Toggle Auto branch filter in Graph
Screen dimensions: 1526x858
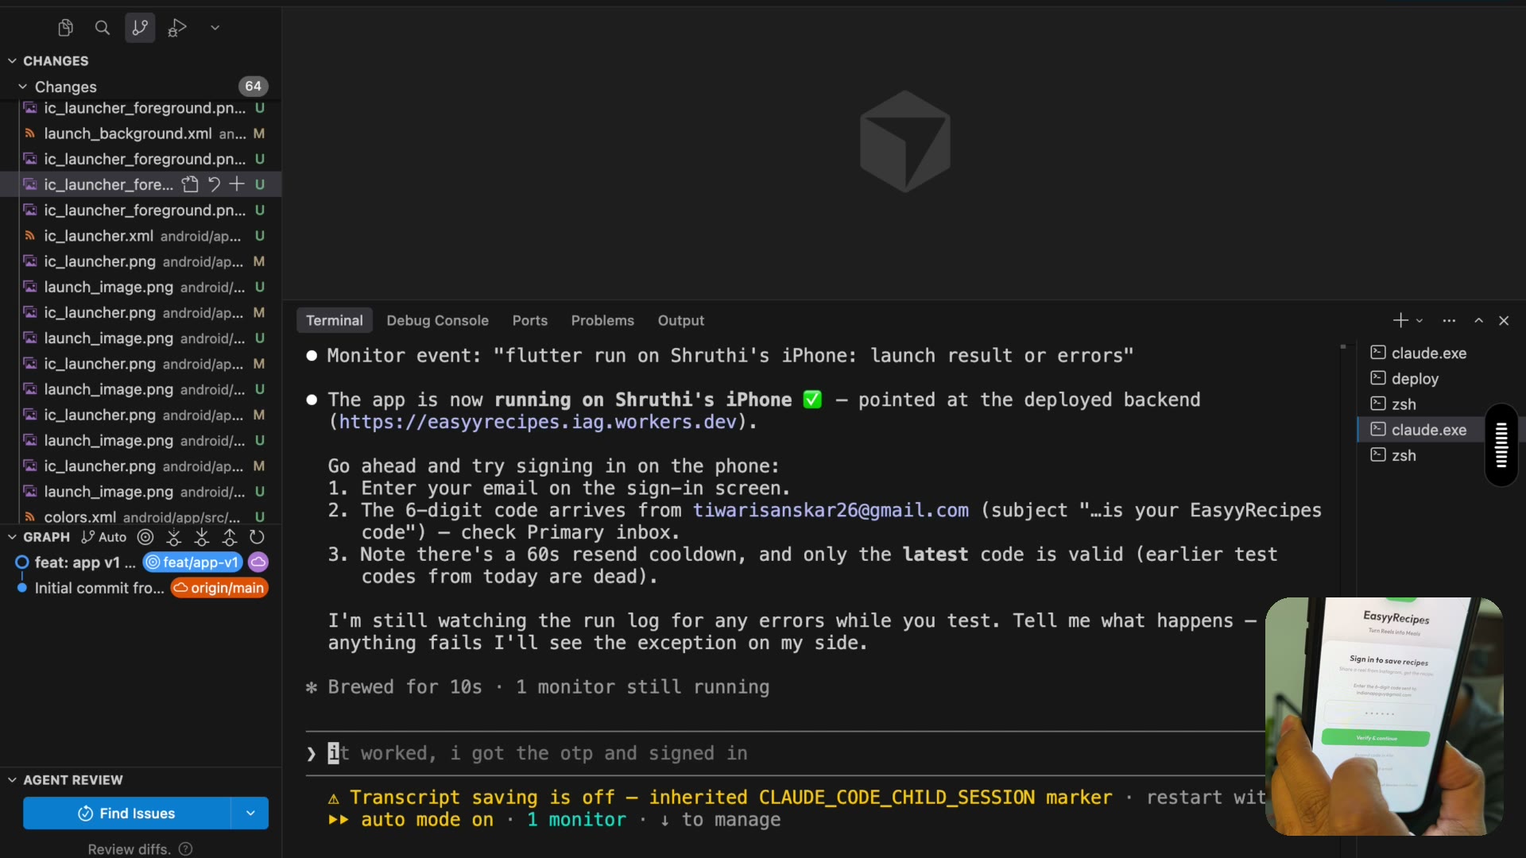click(x=104, y=537)
